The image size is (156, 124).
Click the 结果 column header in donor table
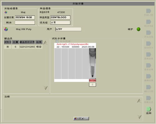tap(39, 42)
